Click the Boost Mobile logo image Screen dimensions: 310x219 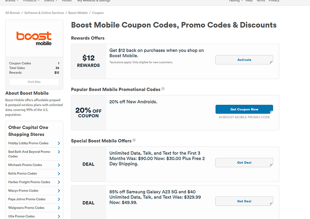(34, 39)
